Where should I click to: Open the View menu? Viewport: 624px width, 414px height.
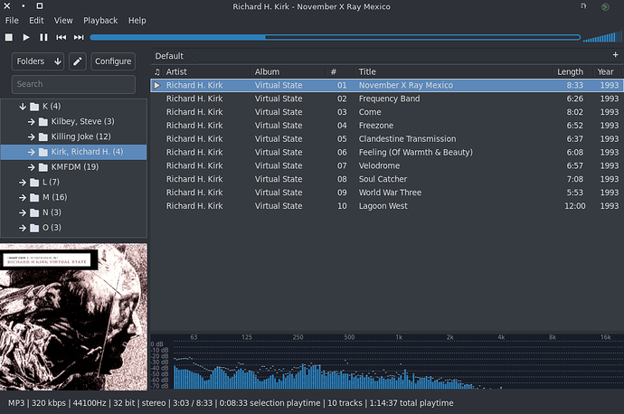pyautogui.click(x=63, y=20)
